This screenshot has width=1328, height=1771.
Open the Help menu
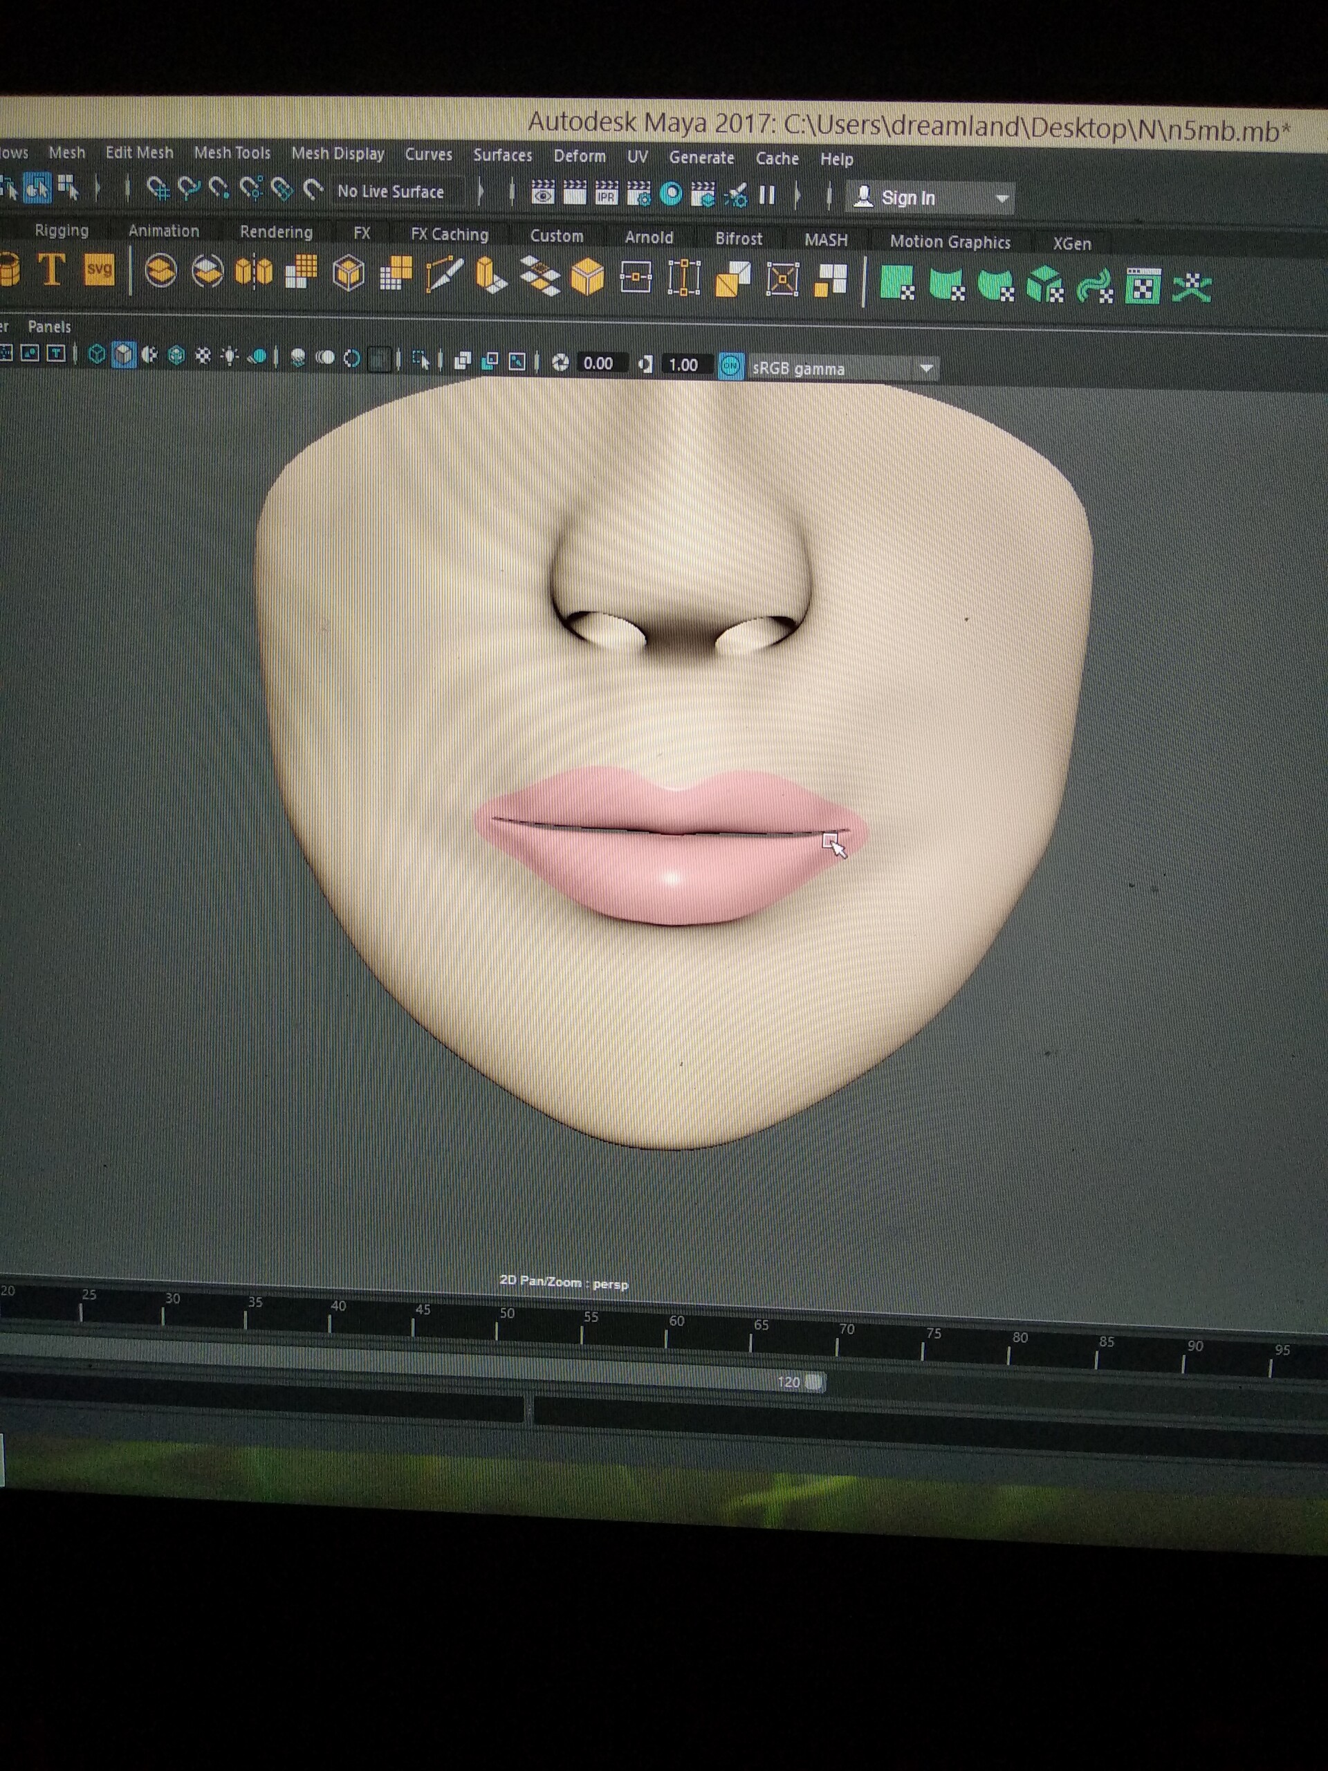click(x=838, y=158)
